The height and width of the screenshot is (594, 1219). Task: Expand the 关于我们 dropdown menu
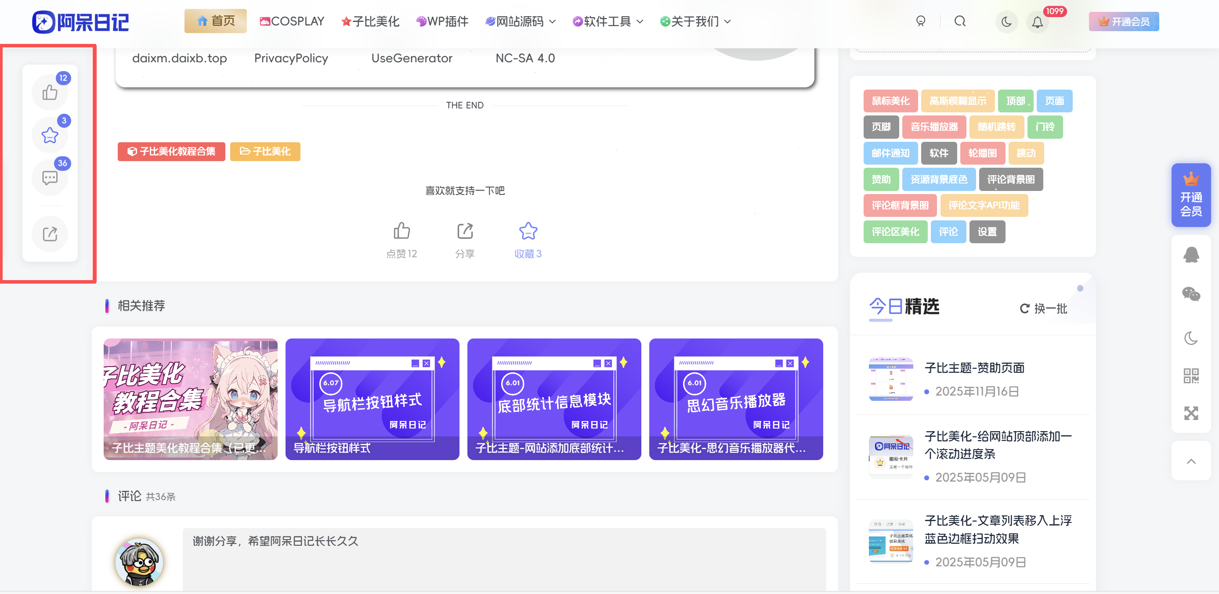coord(694,21)
